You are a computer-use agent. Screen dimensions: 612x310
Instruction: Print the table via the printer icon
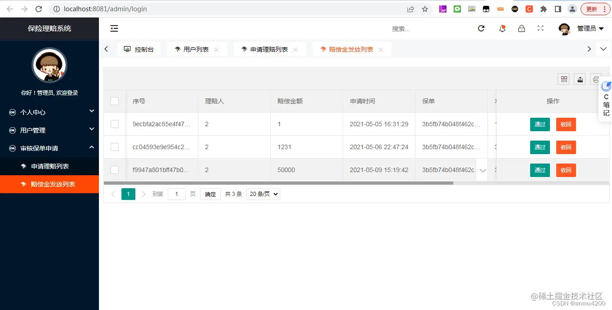(595, 79)
